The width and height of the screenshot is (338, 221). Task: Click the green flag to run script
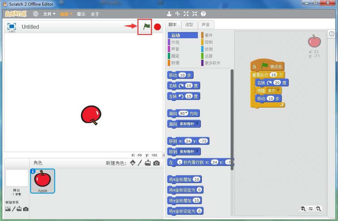click(146, 27)
